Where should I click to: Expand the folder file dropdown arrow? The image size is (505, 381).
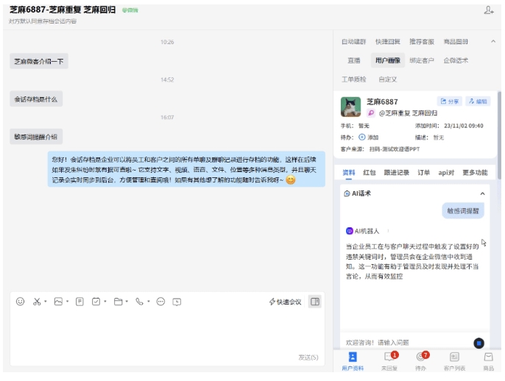click(x=127, y=302)
